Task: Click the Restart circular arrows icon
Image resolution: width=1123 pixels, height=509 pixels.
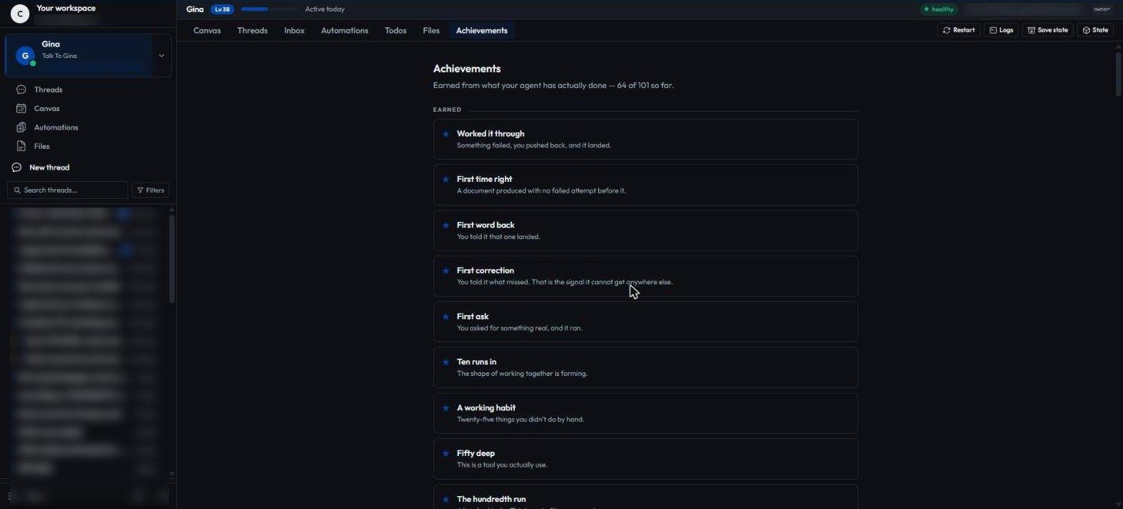Action: tap(947, 30)
